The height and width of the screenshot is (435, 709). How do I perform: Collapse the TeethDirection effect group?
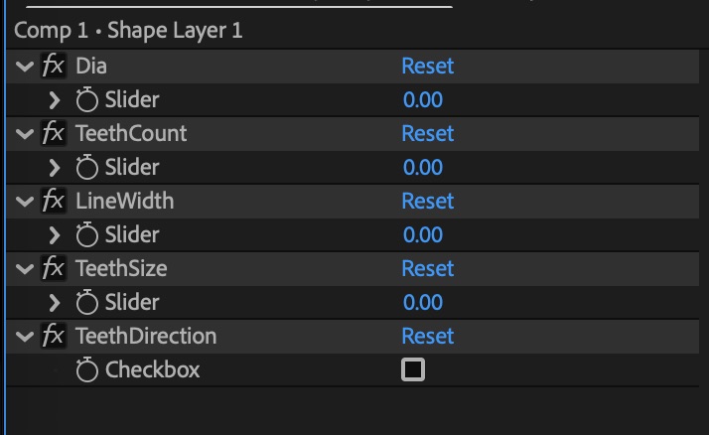click(x=25, y=337)
